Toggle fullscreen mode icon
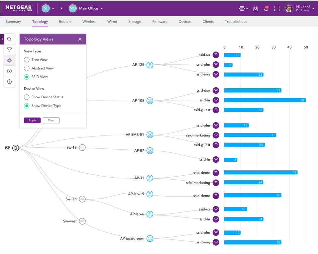 [x=276, y=9]
